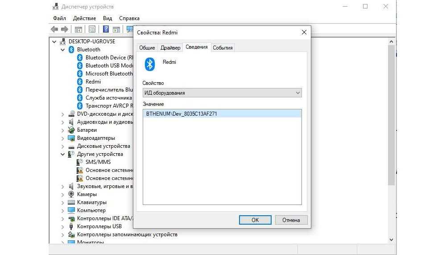This screenshot has width=446, height=255.
Task: Click the Properties sheet toolbar icon
Action: click(x=92, y=29)
